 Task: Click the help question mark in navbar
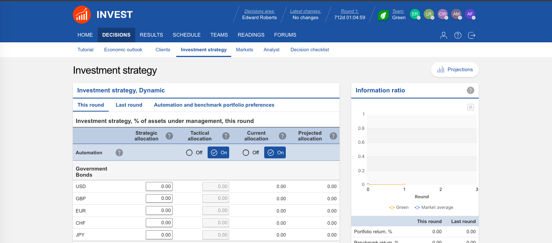(x=458, y=35)
